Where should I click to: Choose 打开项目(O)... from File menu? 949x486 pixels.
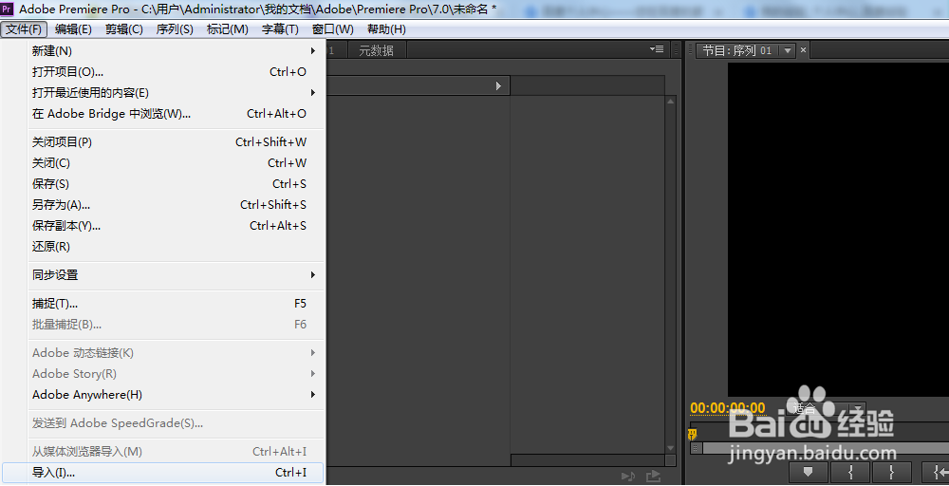coord(176,72)
